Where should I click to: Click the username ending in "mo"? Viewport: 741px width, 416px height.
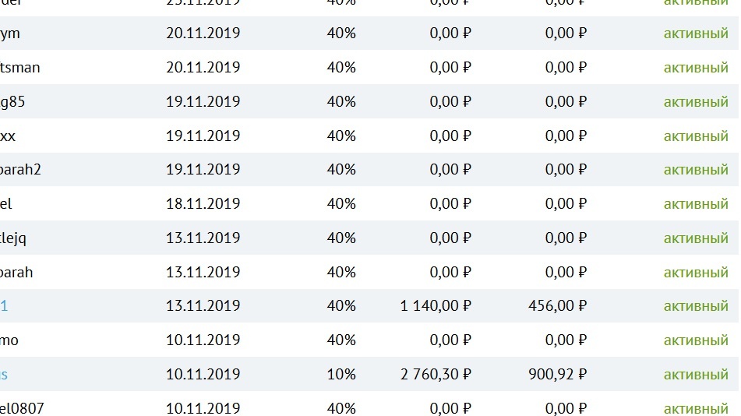pos(9,340)
